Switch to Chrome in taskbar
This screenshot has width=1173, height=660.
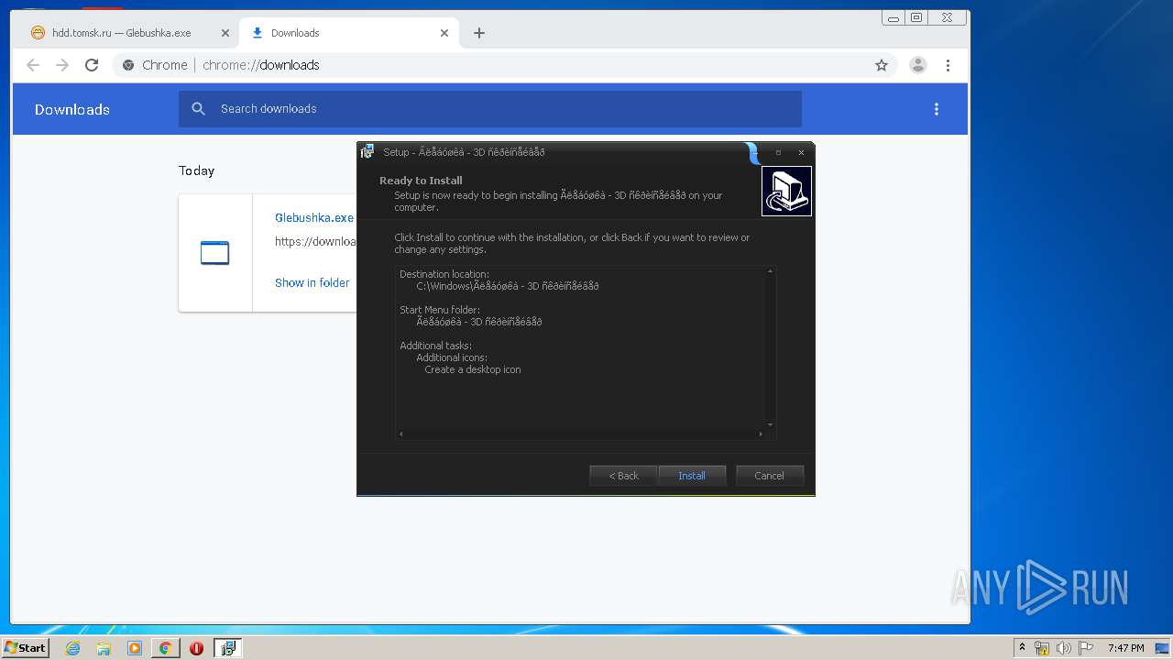point(165,648)
